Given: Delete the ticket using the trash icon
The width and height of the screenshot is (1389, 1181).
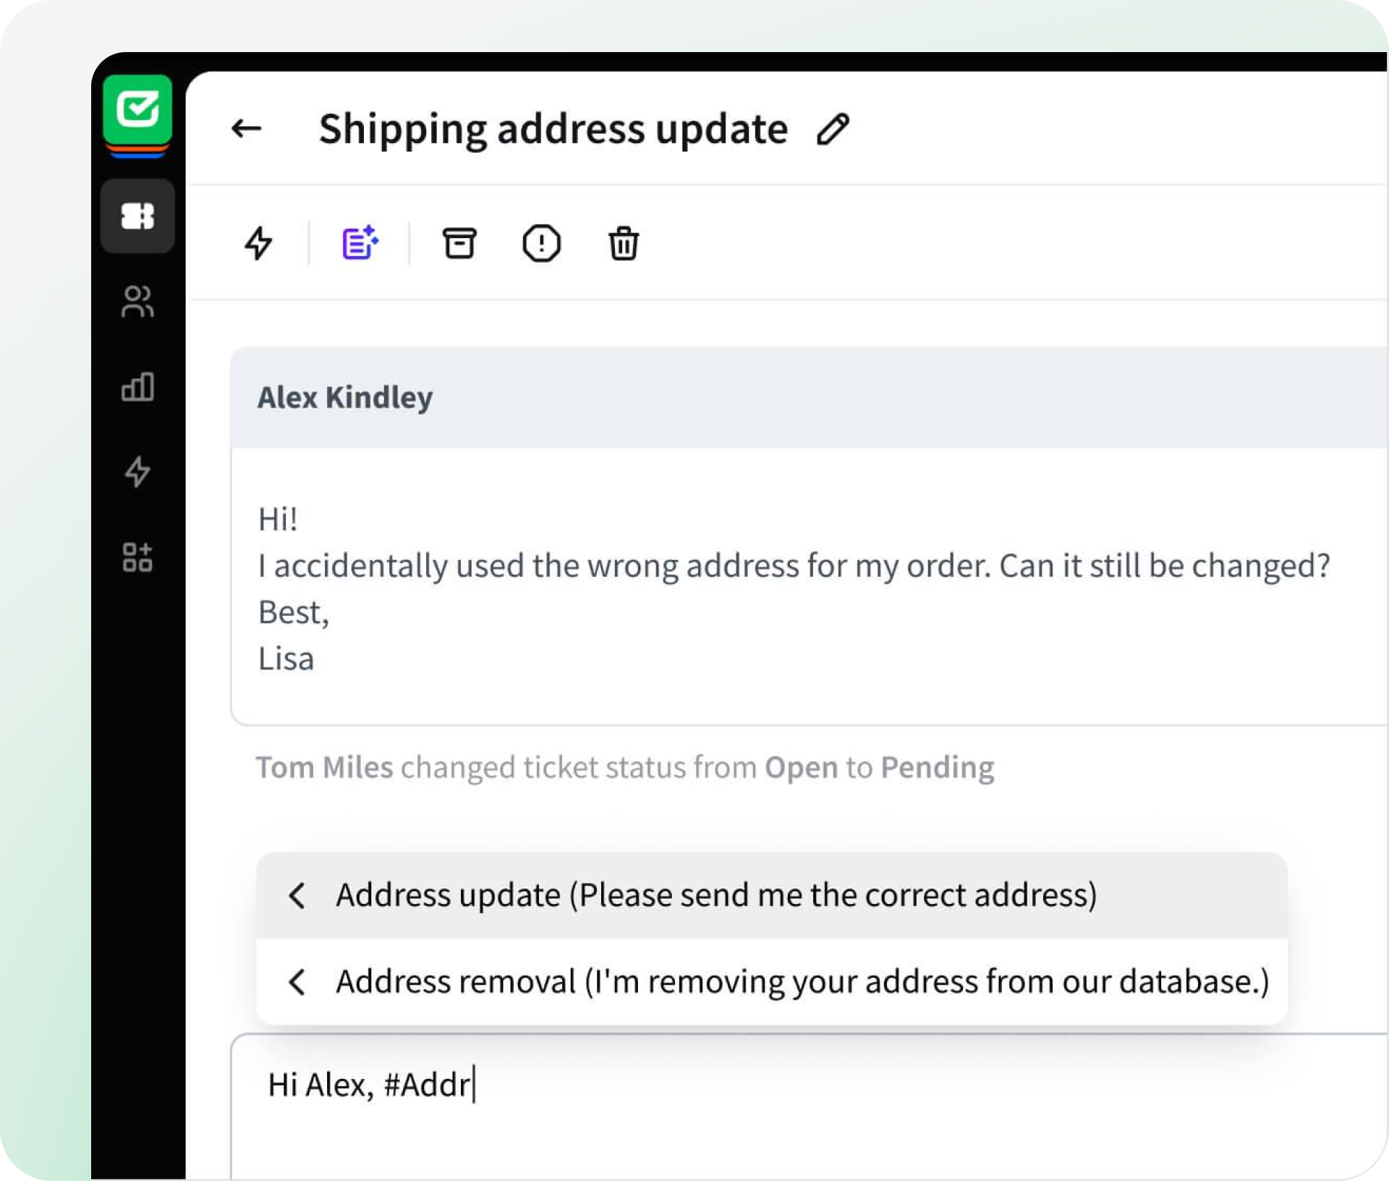Looking at the screenshot, I should [x=624, y=243].
